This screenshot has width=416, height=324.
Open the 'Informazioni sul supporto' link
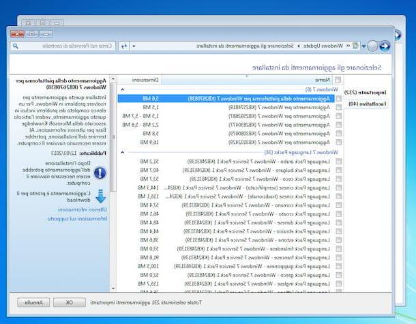[77, 219]
